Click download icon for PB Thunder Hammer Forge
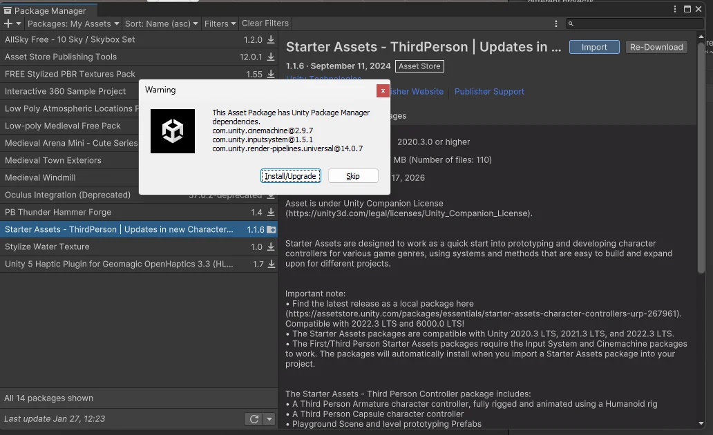Image resolution: width=713 pixels, height=435 pixels. [x=271, y=213]
